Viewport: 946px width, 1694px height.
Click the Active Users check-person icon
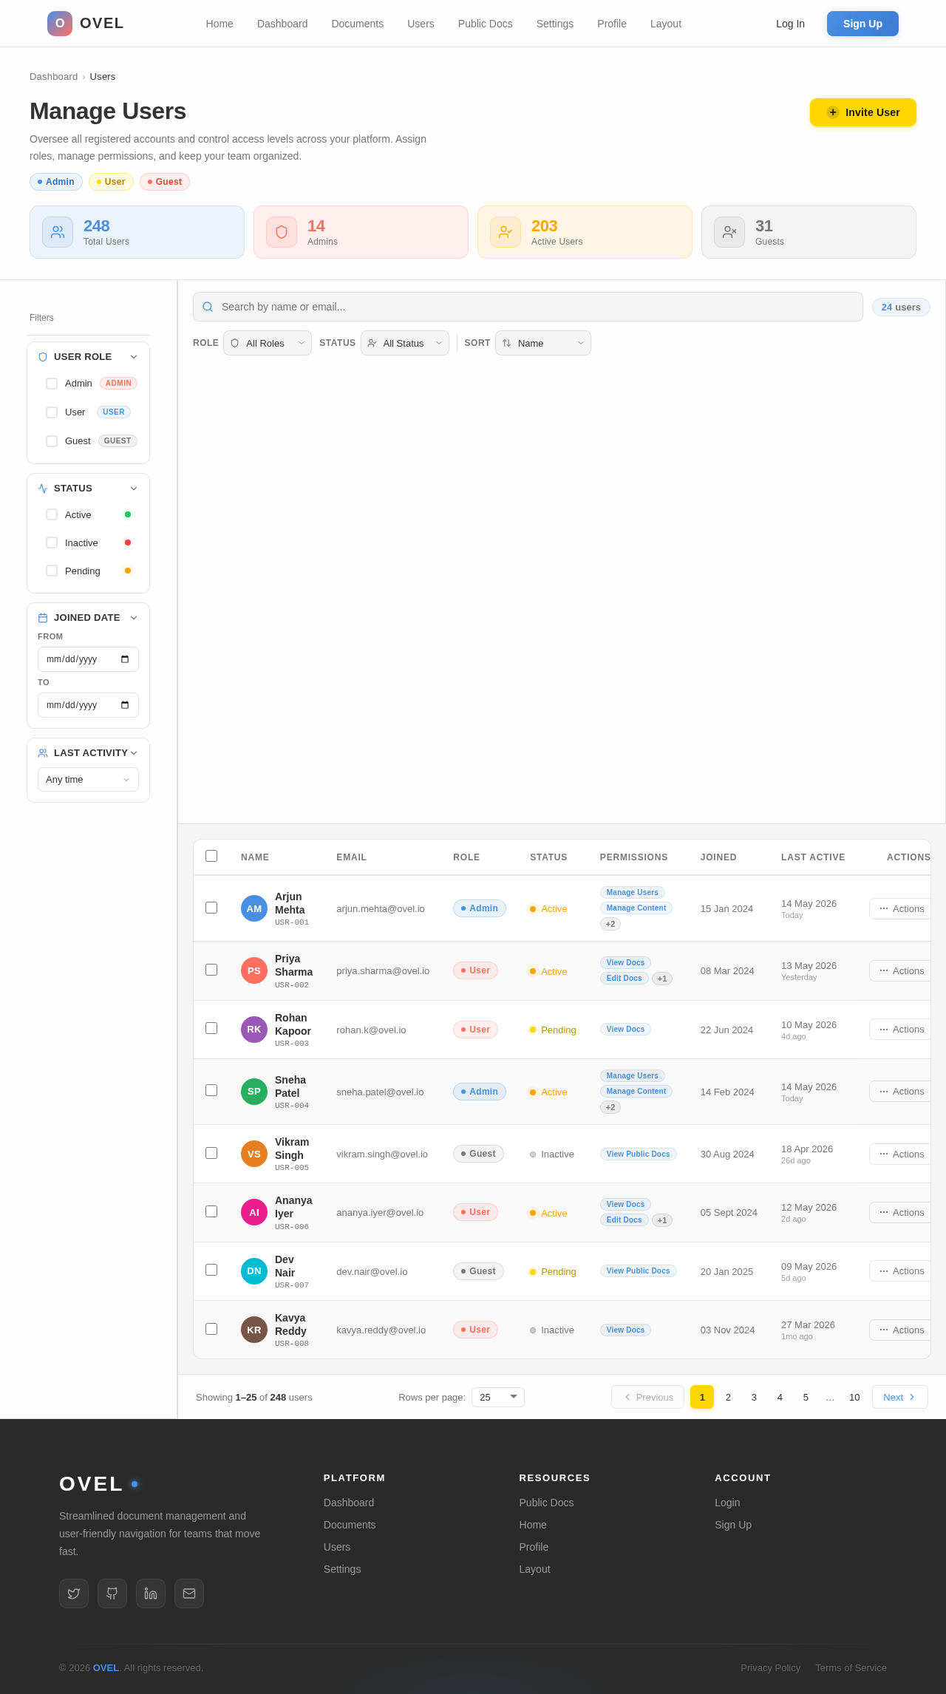[506, 232]
